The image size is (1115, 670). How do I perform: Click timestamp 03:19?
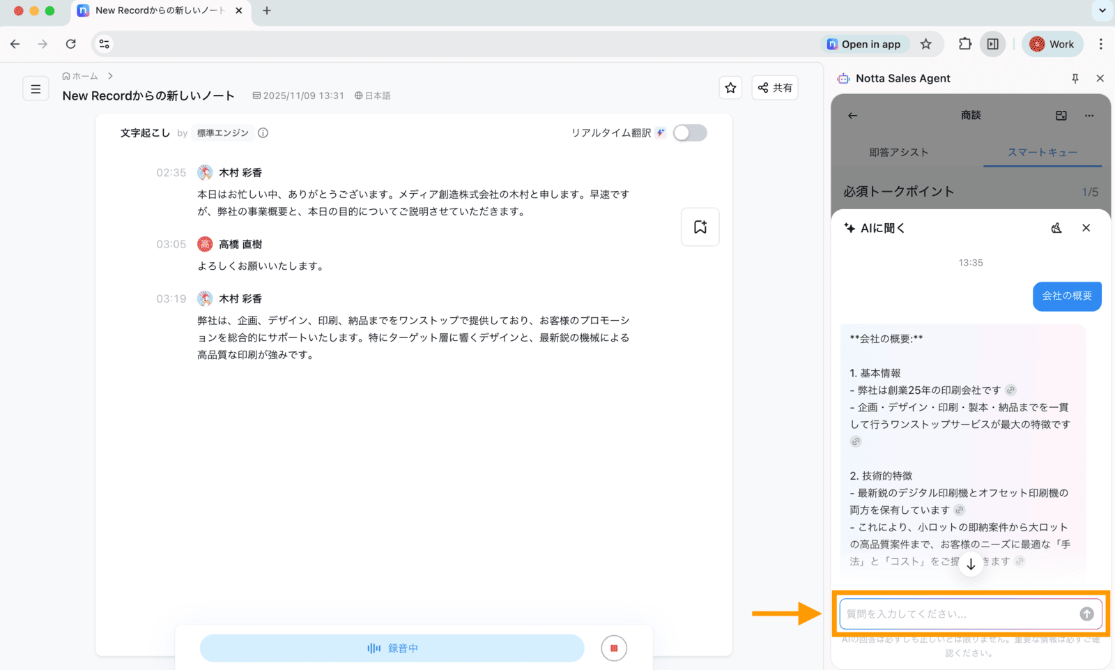point(171,298)
